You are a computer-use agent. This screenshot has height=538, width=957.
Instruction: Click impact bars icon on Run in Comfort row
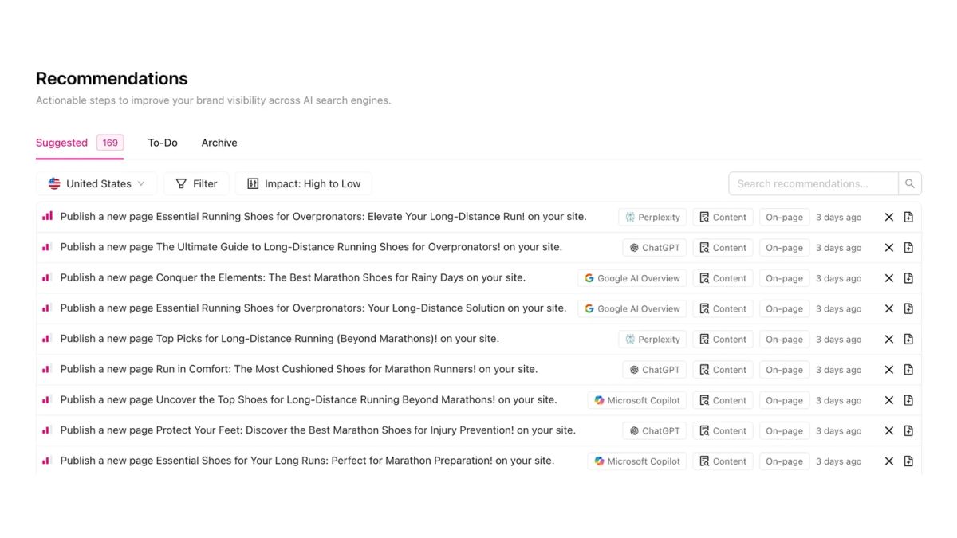coord(47,369)
